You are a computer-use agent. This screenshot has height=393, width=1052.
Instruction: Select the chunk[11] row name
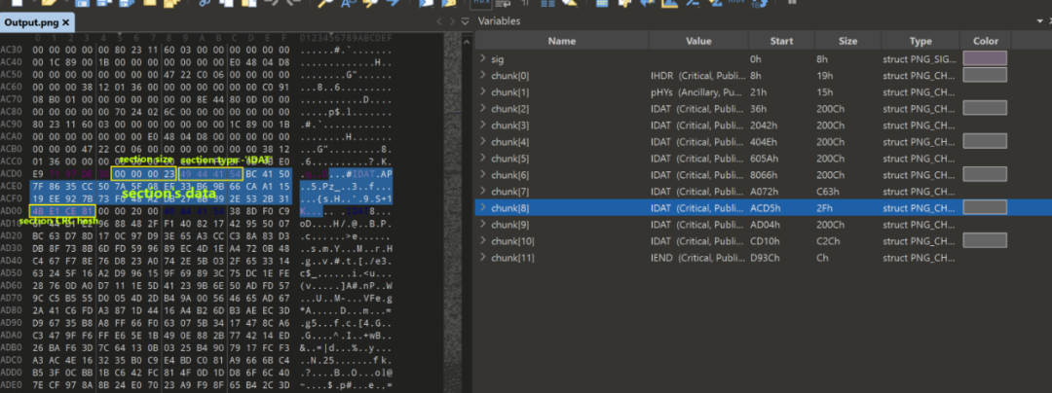(x=512, y=257)
